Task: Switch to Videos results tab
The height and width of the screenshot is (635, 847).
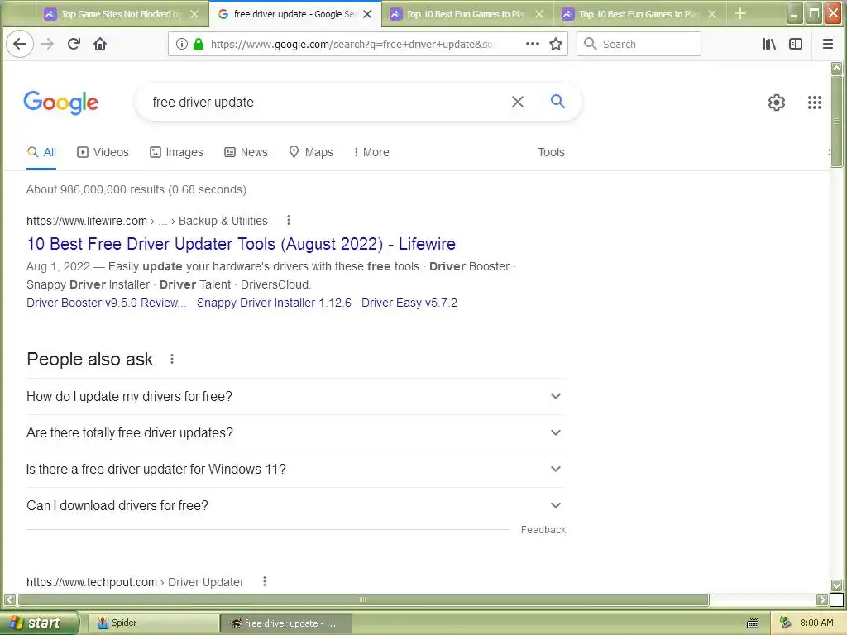Action: pos(103,152)
